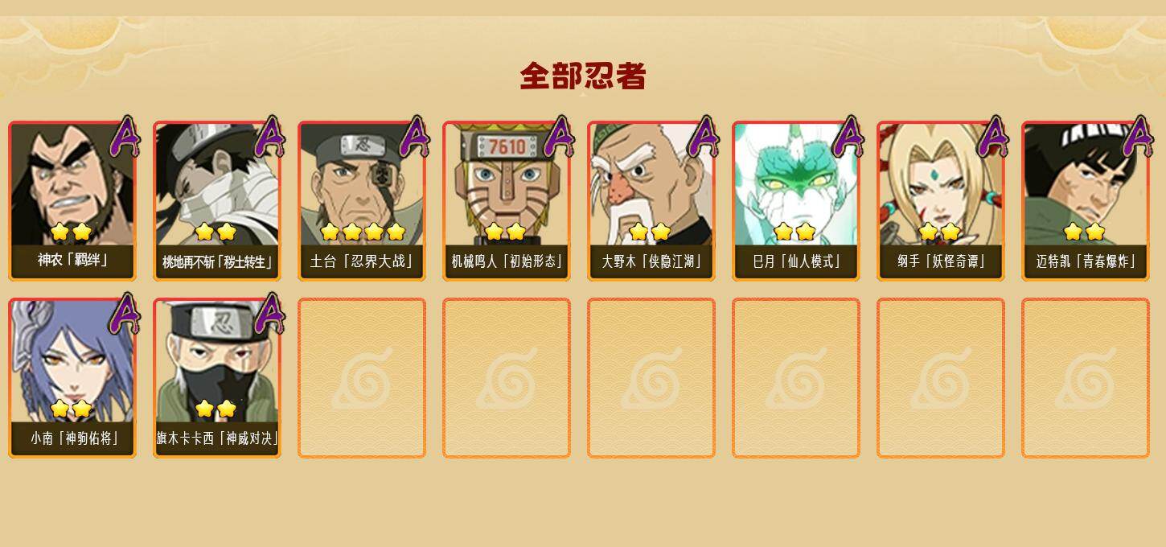
Task: Click the 全部忍者 heading
Action: pos(583,76)
